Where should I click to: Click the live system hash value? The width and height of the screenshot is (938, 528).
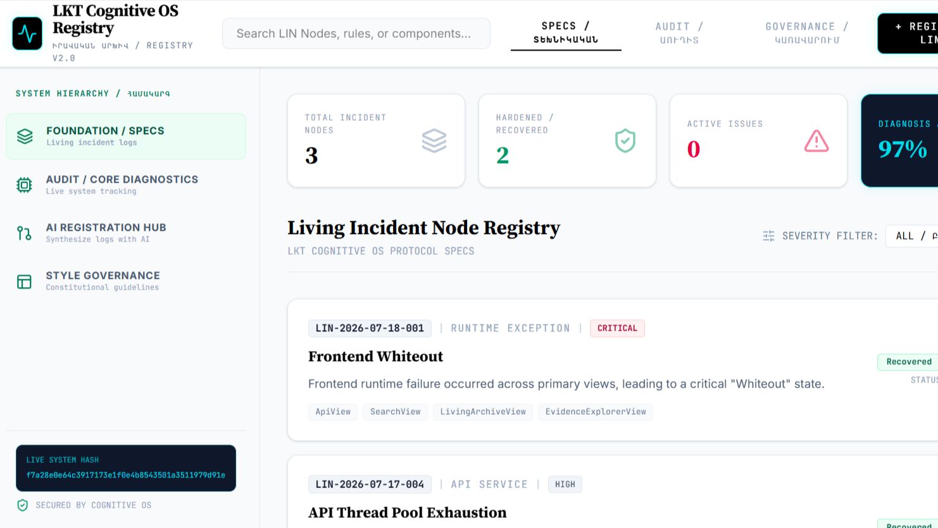tap(126, 475)
